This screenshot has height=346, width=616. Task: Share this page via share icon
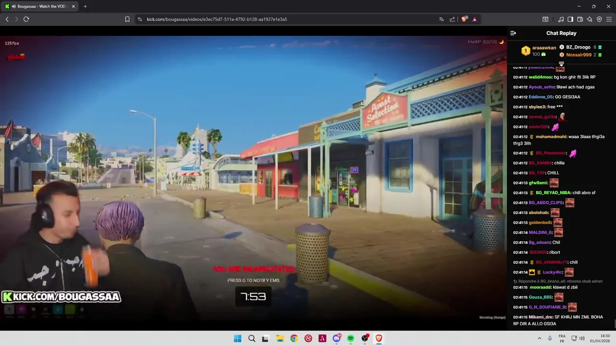tap(452, 19)
